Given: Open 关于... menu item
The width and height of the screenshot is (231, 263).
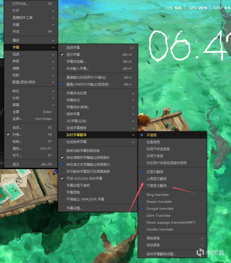Looking at the screenshot, I should (x=31, y=156).
